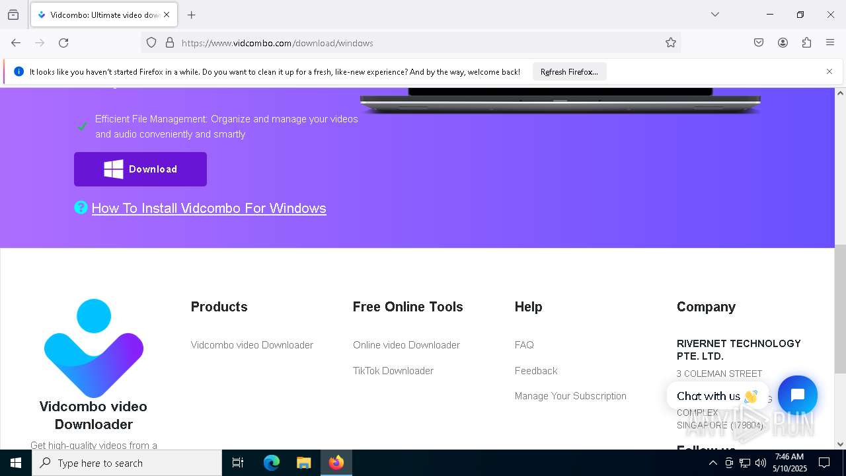Open How To Install Vidcombo For Windows link
The height and width of the screenshot is (476, 846).
209,208
